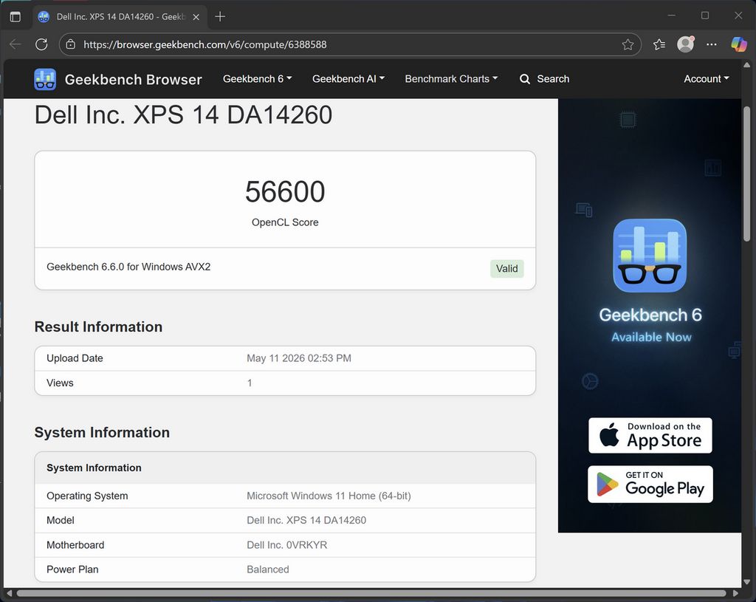Expand the Geekbench AI dropdown menu
This screenshot has width=756, height=602.
pos(348,79)
